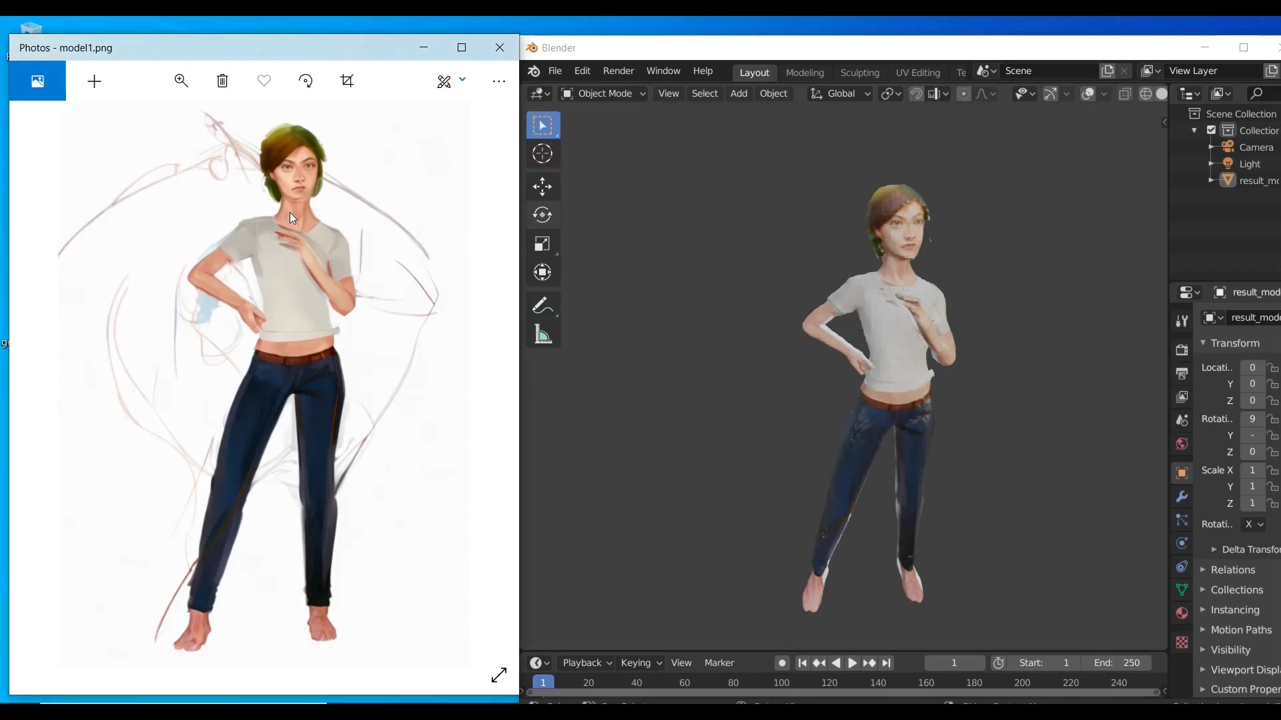Select the Move tool in Blender toolbar
The height and width of the screenshot is (720, 1281).
pos(542,187)
